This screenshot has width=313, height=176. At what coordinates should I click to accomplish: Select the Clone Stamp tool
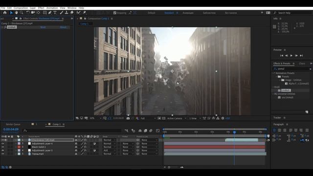[x=67, y=13]
